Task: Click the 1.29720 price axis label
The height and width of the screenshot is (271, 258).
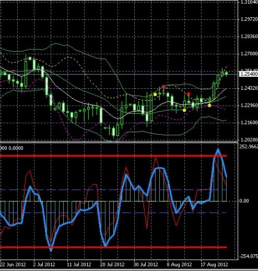Action: pos(249,19)
